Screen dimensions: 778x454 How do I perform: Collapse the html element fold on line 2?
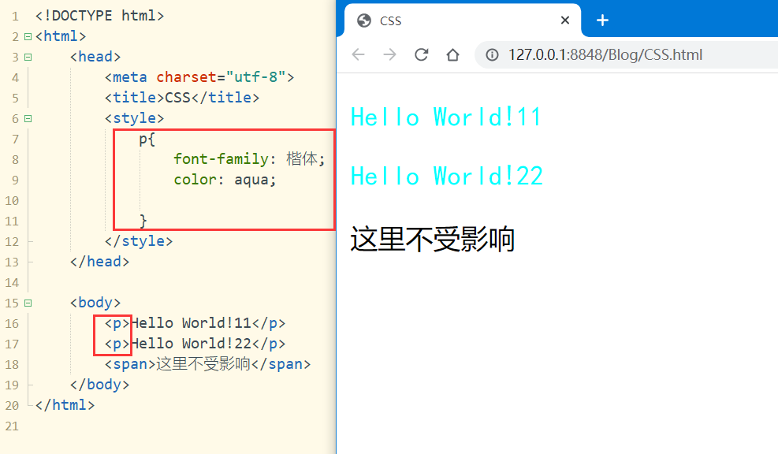(26, 35)
